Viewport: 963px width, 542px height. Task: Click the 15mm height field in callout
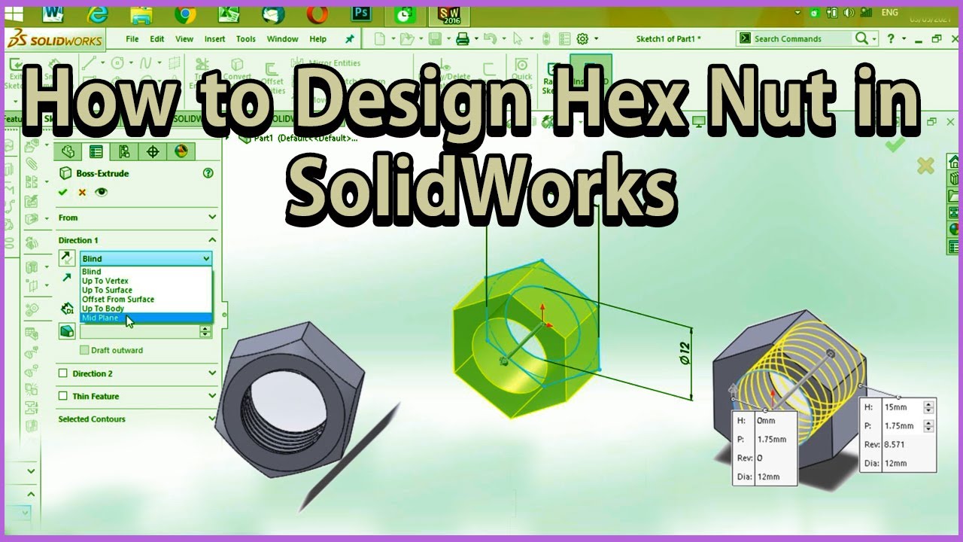902,407
